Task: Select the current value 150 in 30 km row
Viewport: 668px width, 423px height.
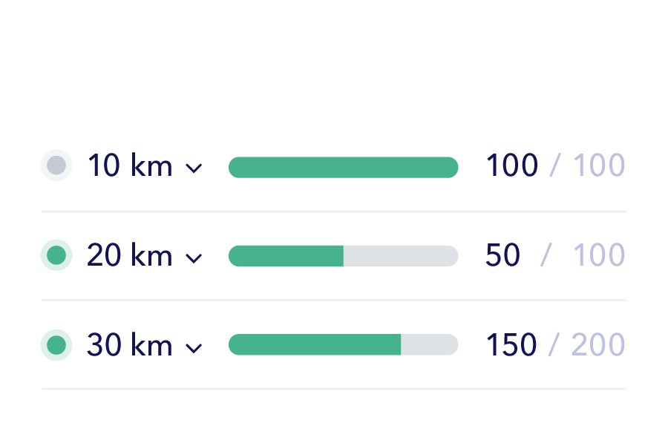Action: [x=511, y=344]
